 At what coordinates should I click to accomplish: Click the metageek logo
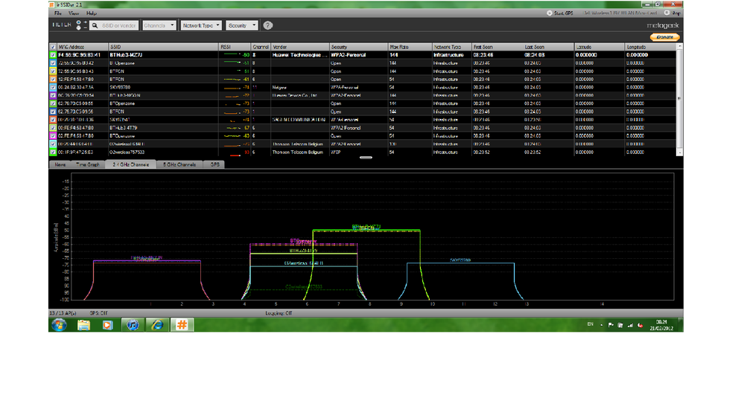click(x=663, y=25)
